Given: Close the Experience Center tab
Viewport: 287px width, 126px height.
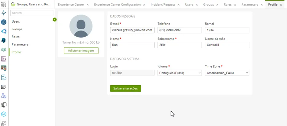Looking at the screenshot, I should click(87, 5).
